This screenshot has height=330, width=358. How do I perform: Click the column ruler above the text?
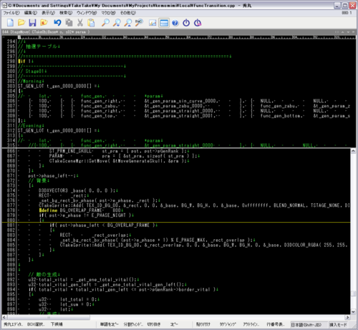click(x=186, y=37)
